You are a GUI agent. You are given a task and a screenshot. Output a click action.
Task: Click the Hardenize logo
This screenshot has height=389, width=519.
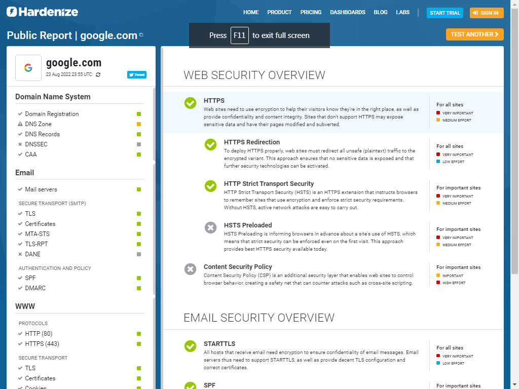click(43, 12)
